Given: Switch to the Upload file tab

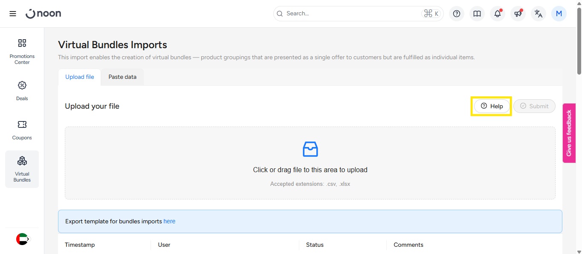Looking at the screenshot, I should coord(80,77).
